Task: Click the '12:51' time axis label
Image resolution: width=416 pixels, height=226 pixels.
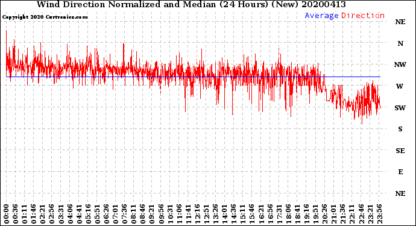Action: pyautogui.click(x=207, y=215)
